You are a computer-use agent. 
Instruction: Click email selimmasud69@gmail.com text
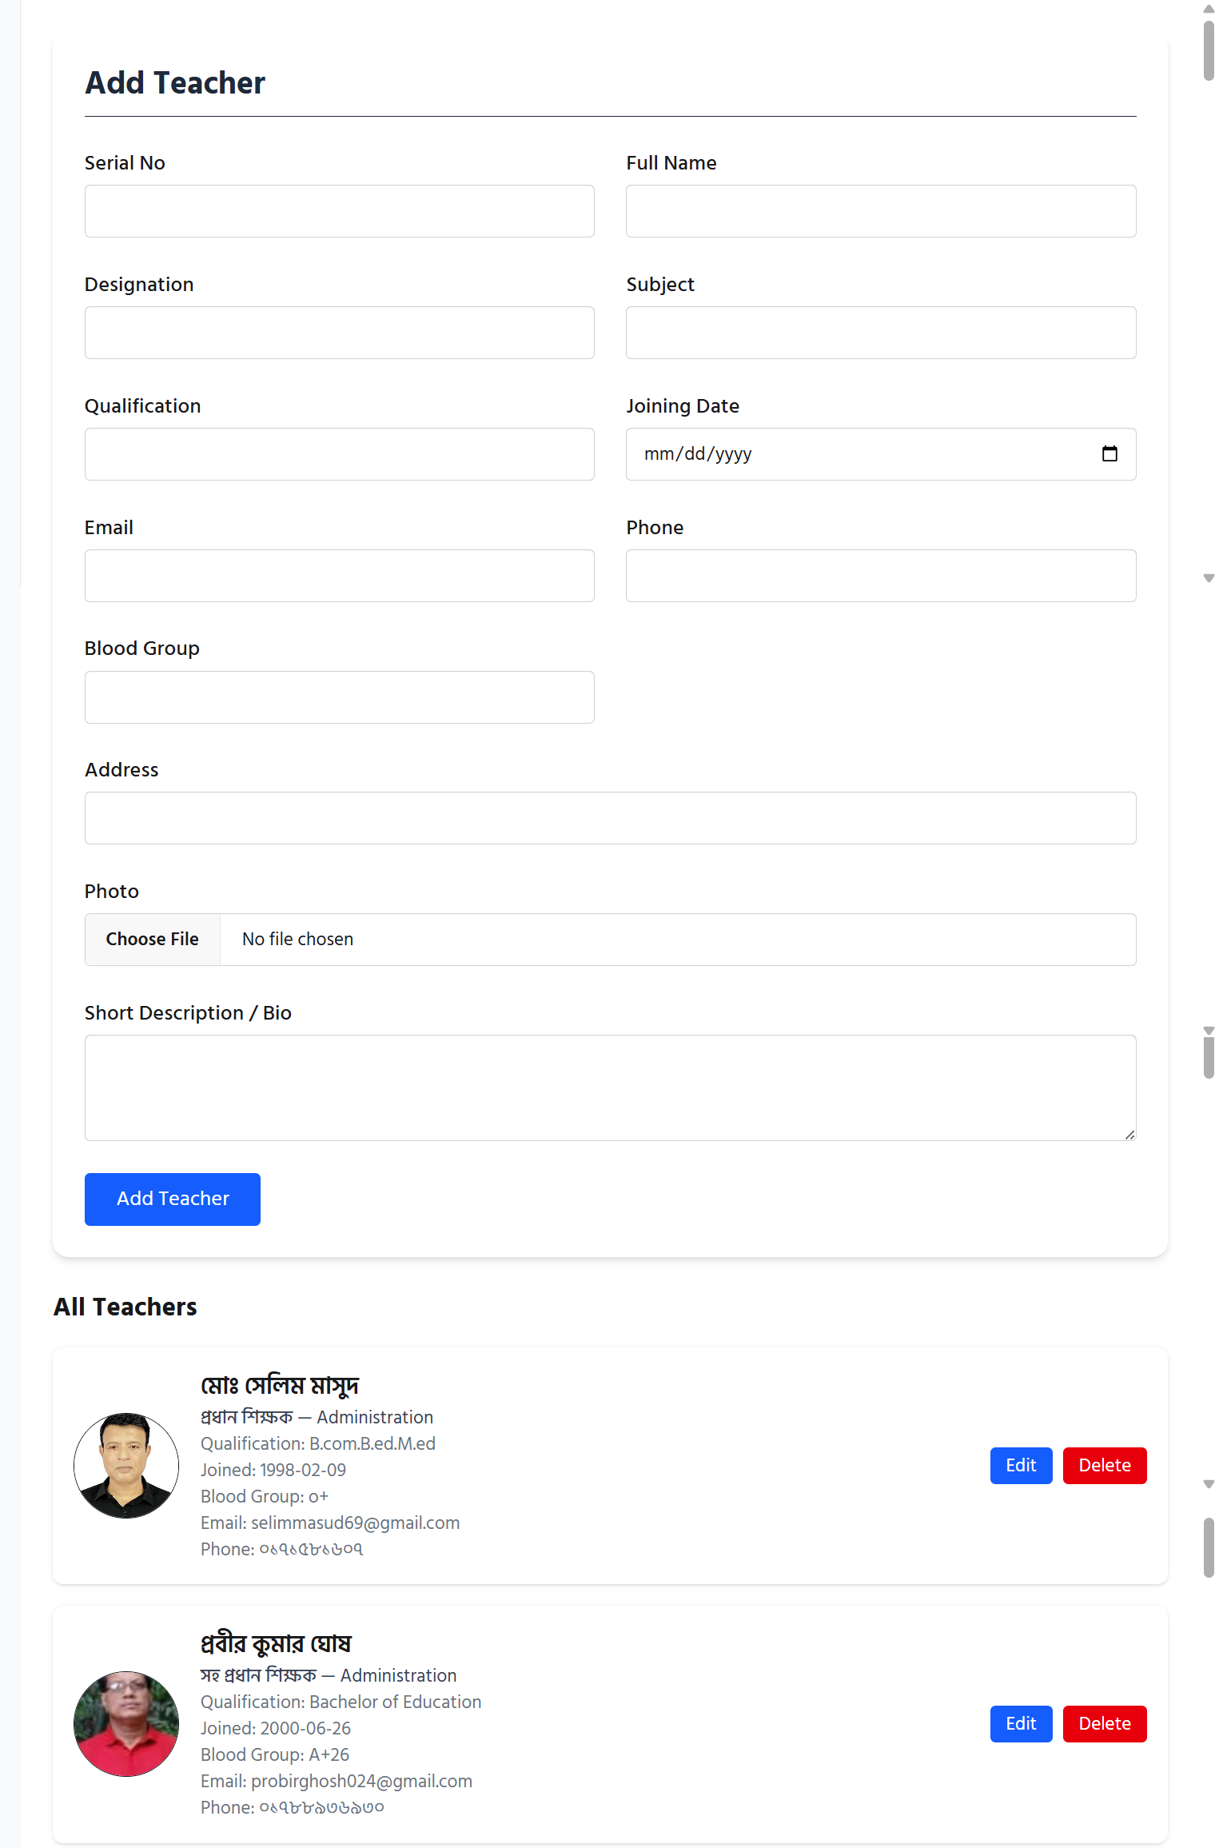pos(356,1523)
